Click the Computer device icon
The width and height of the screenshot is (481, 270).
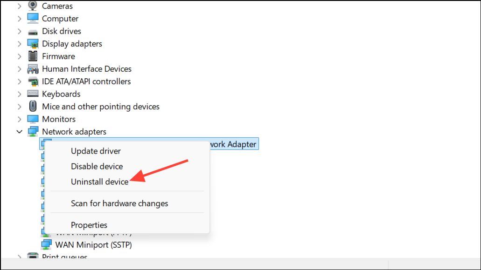33,18
